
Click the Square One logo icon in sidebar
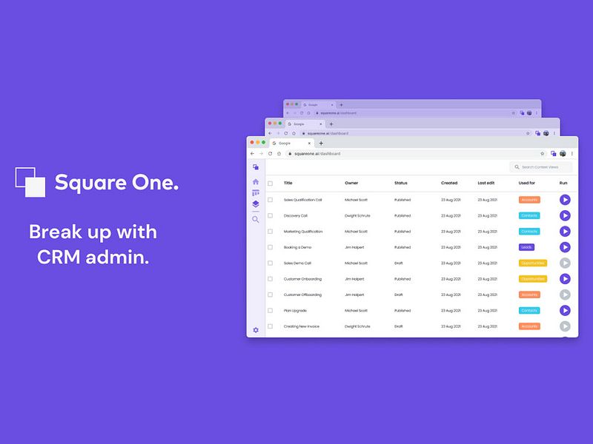[x=256, y=167]
